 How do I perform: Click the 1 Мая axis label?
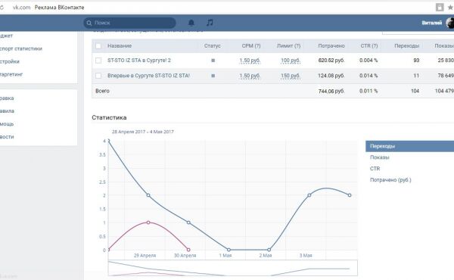point(225,255)
